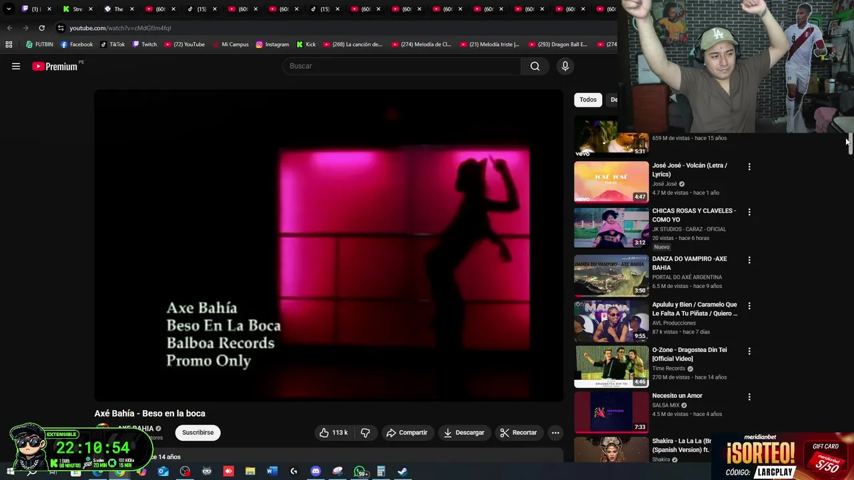Viewport: 854px width, 480px height.
Task: Download the video with Descargar
Action: click(x=464, y=433)
